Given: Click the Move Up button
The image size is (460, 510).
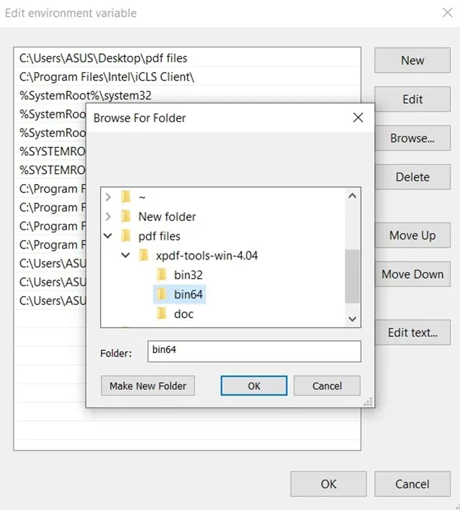Looking at the screenshot, I should coord(413,235).
